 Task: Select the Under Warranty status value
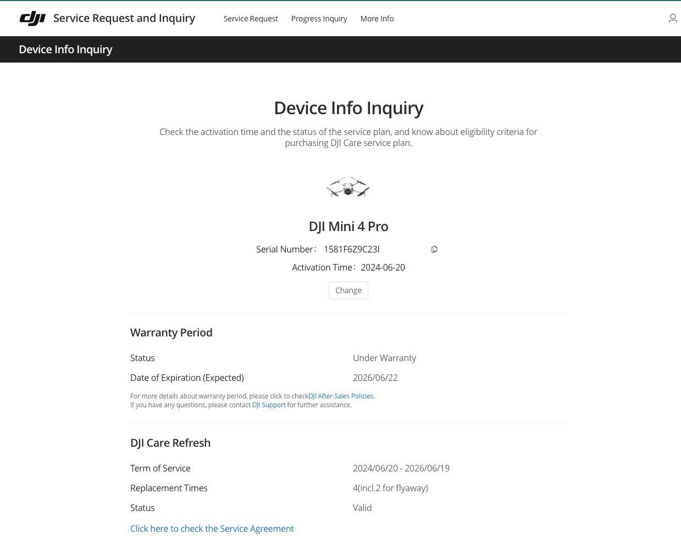tap(385, 358)
